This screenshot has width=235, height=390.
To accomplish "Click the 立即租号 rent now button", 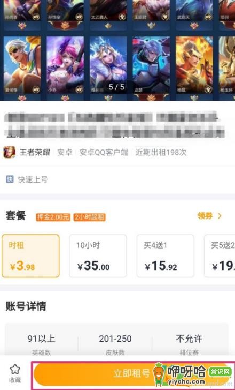I will (133, 374).
